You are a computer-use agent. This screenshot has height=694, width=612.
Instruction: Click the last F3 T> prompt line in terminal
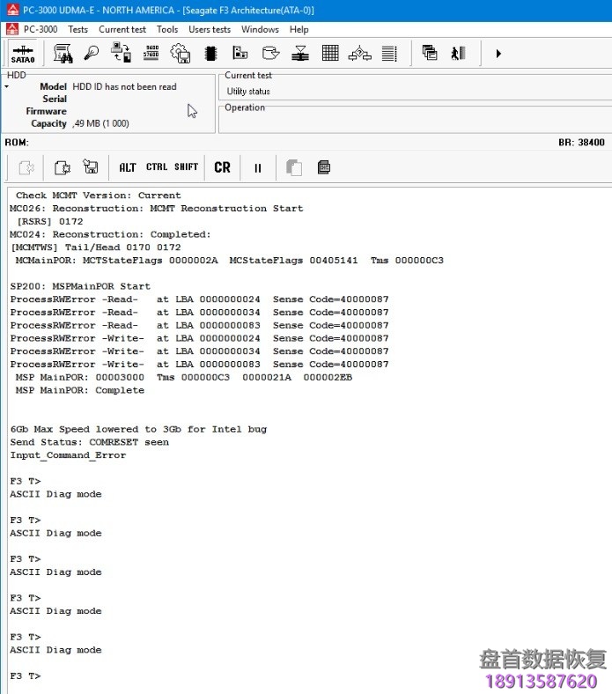(26, 676)
